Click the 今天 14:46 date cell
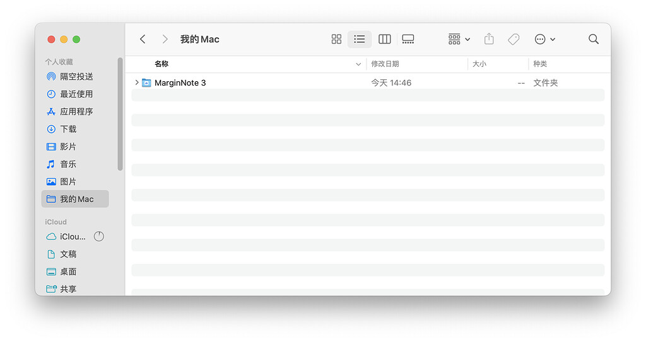646x342 pixels. point(391,83)
